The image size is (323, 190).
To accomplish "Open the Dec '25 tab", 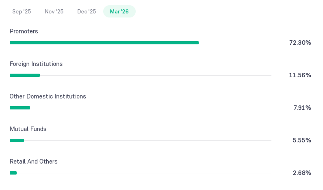I will (87, 11).
